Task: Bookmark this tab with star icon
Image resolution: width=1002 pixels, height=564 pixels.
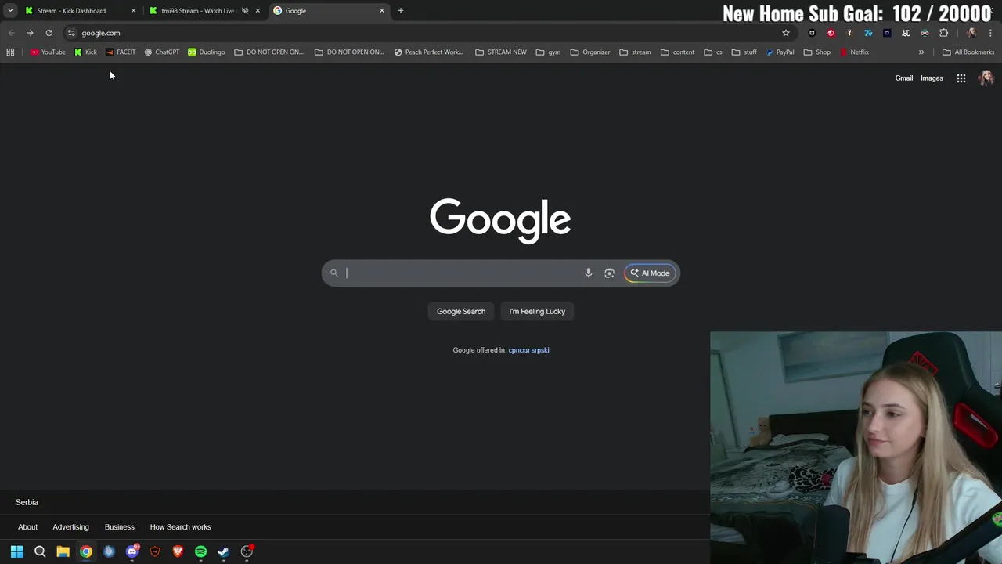Action: point(786,33)
